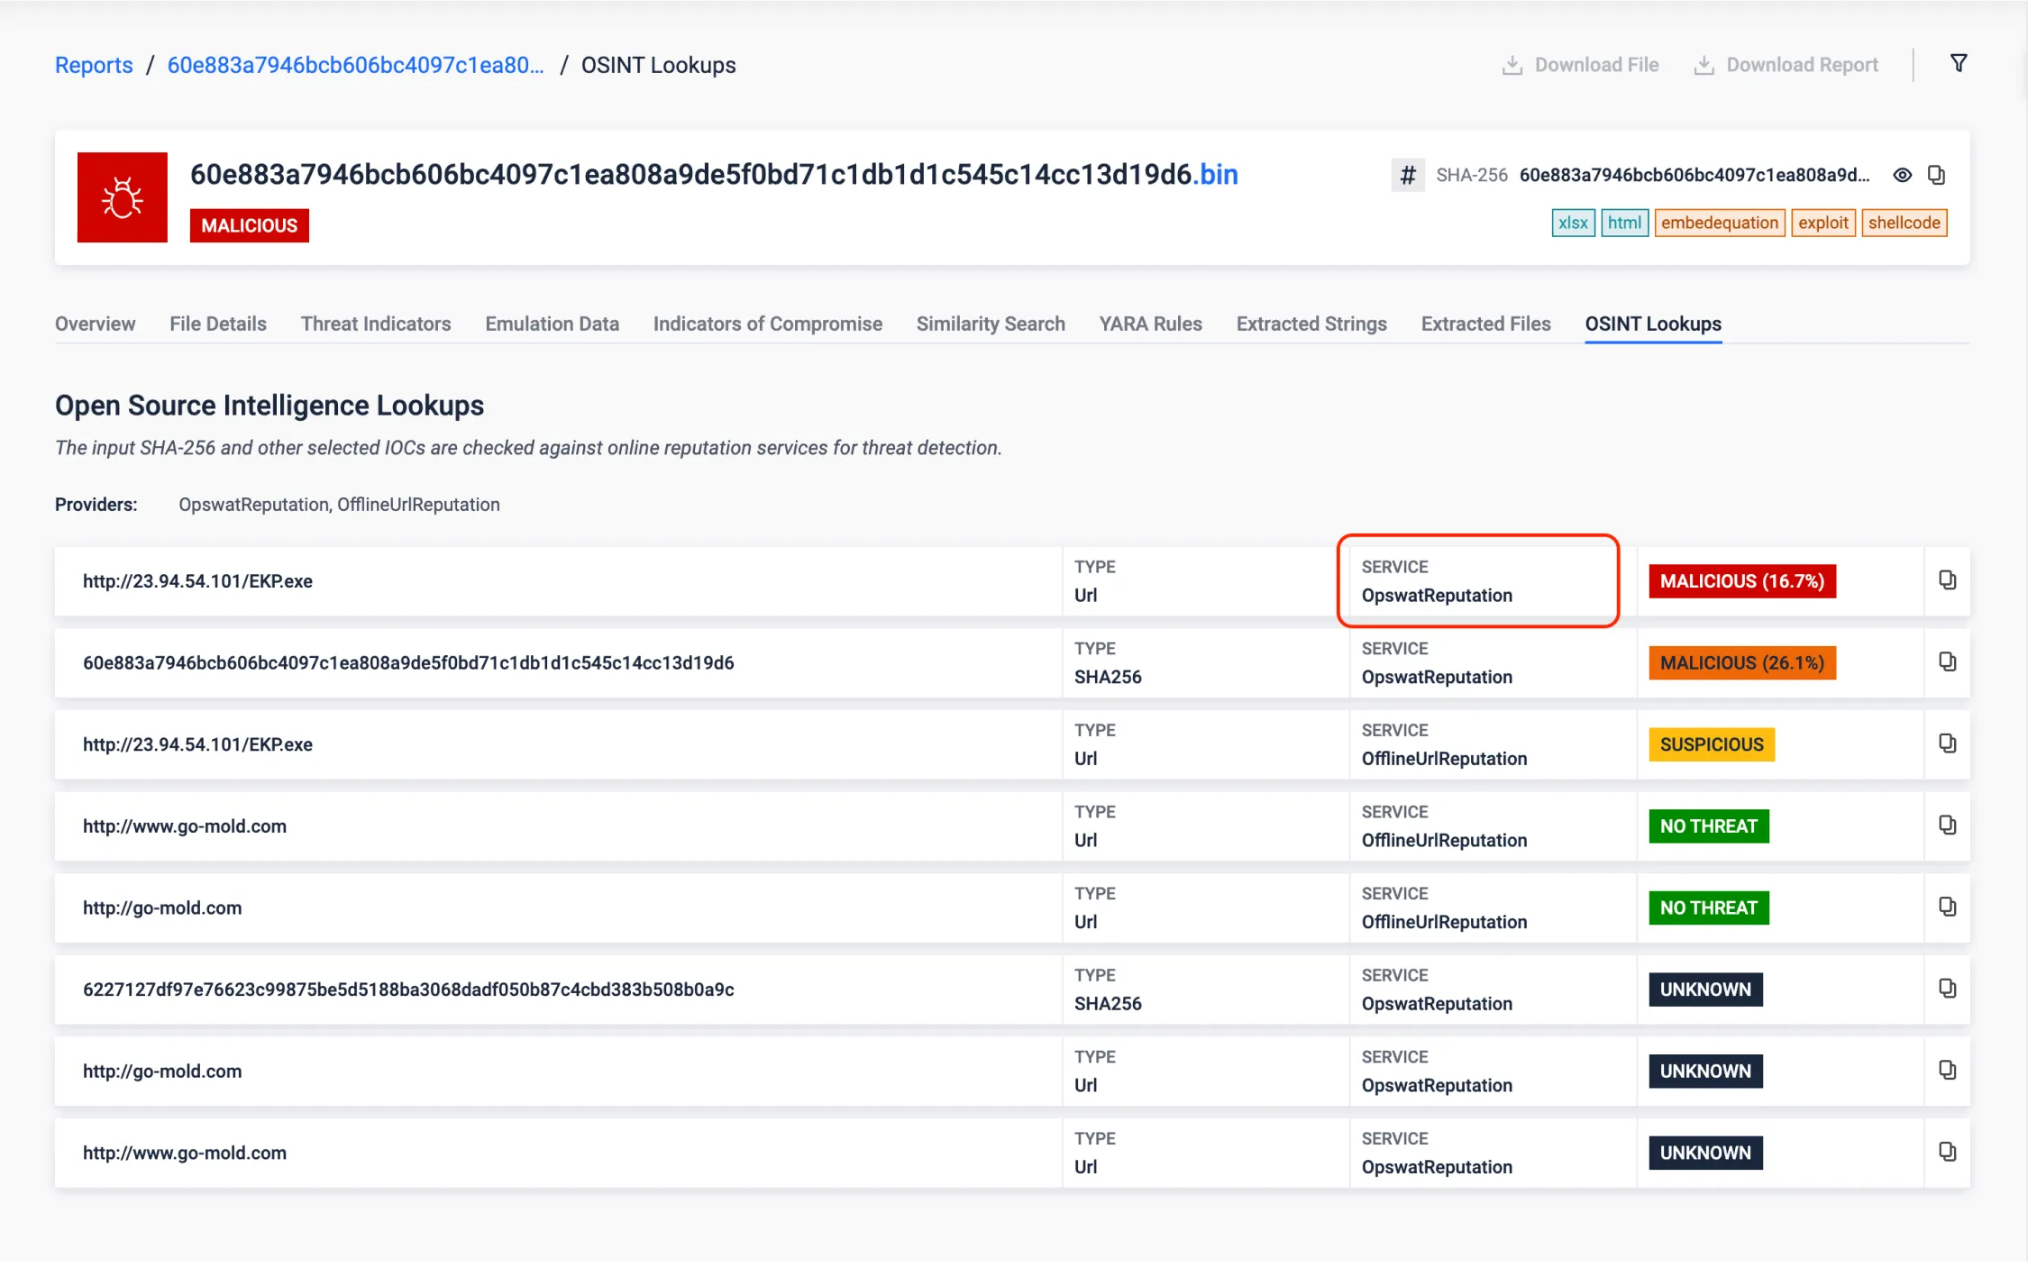Open the Threat Indicators tab
The image size is (2028, 1268).
click(376, 324)
